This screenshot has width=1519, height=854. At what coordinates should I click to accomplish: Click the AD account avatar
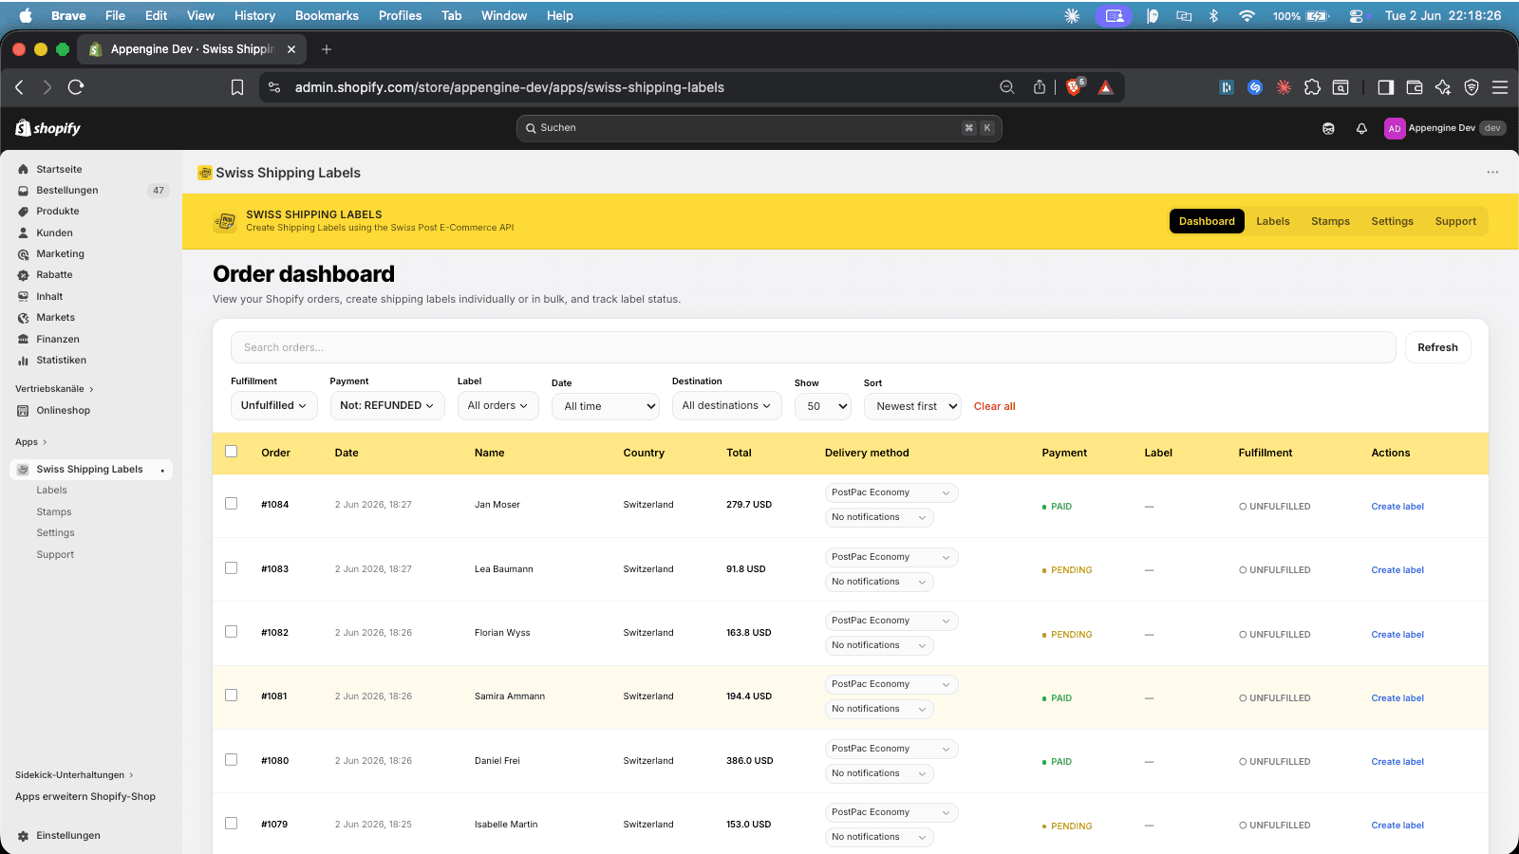(x=1394, y=128)
